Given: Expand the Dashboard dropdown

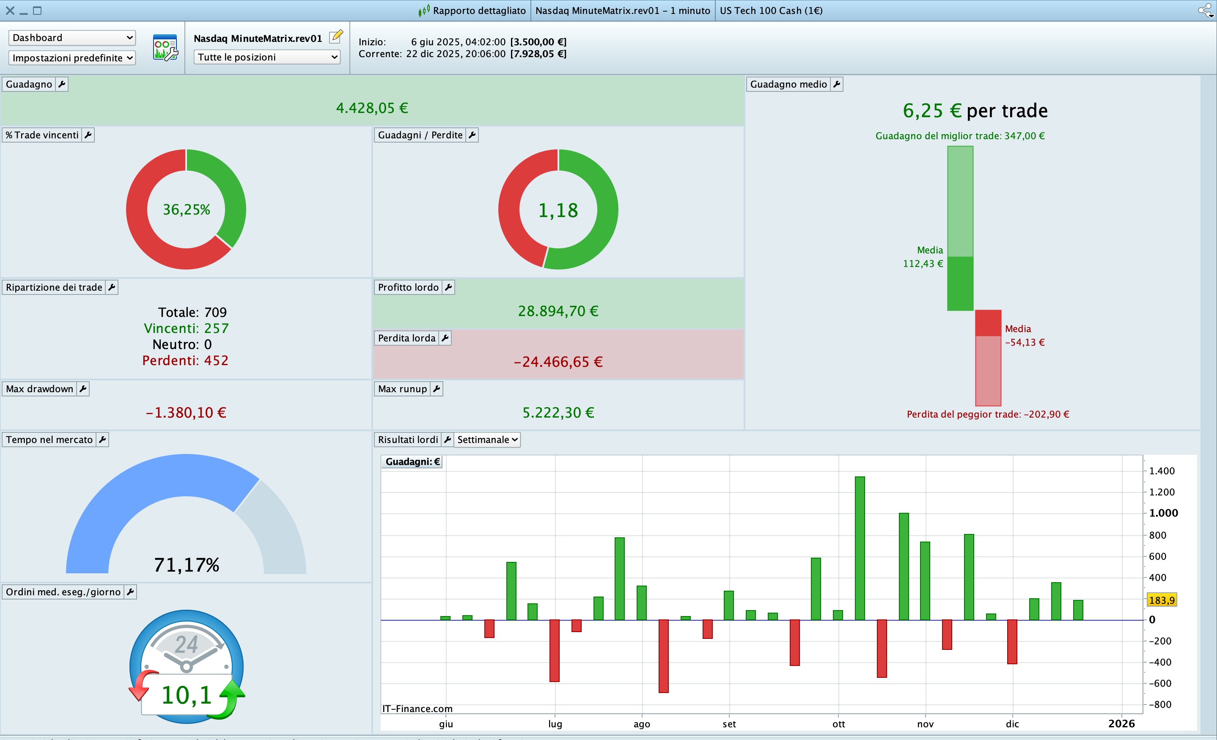Looking at the screenshot, I should click(72, 38).
